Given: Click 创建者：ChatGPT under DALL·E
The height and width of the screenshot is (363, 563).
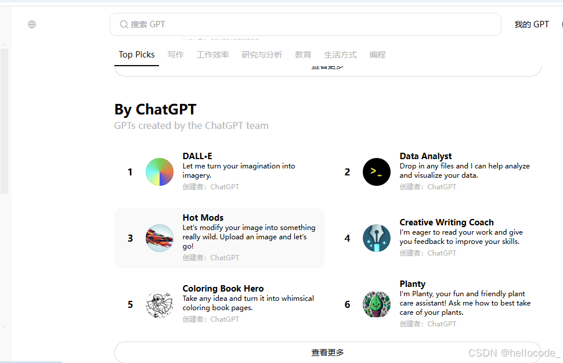Looking at the screenshot, I should [211, 187].
